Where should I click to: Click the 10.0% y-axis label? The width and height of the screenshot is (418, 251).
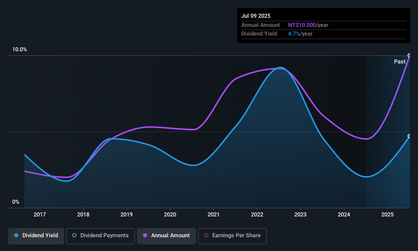pyautogui.click(x=20, y=50)
